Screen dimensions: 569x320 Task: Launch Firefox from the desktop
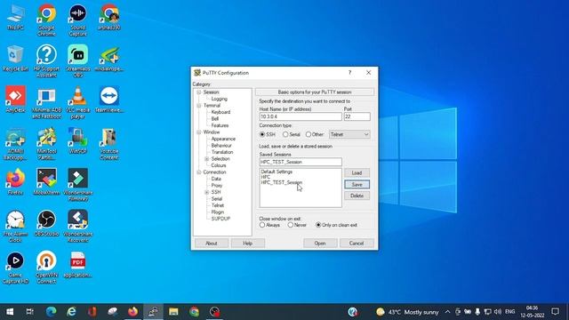point(15,181)
